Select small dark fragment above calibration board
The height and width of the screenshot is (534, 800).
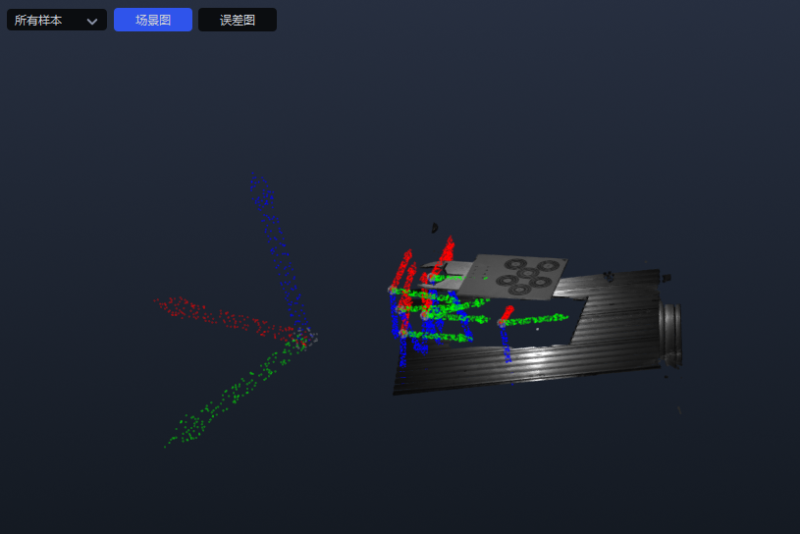(x=435, y=228)
